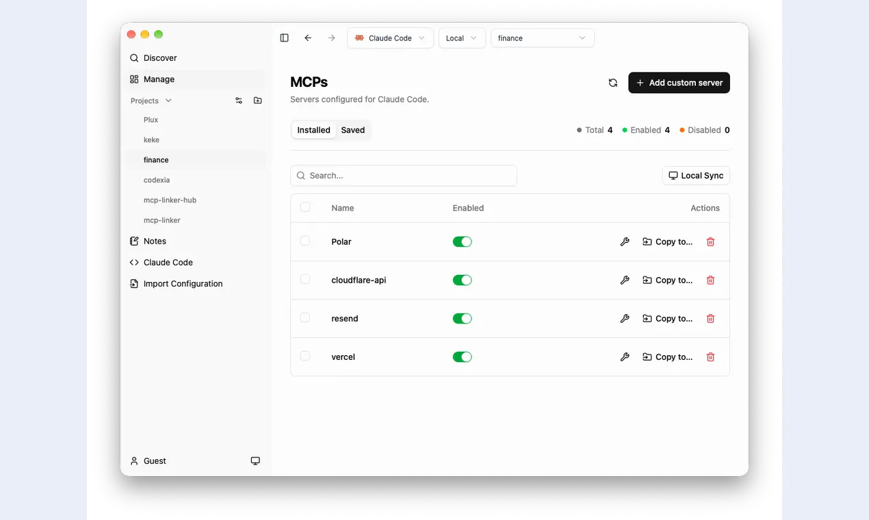Collapse the Projects section chevron
This screenshot has height=520, width=869.
(168, 101)
